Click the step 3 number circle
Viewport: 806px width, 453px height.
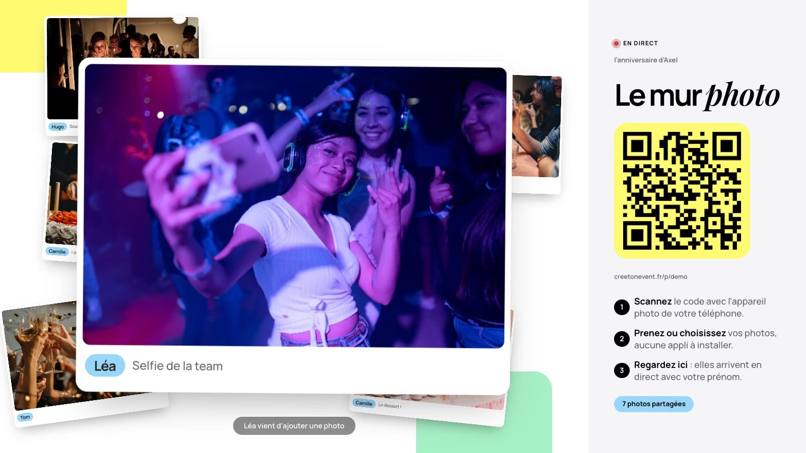622,370
